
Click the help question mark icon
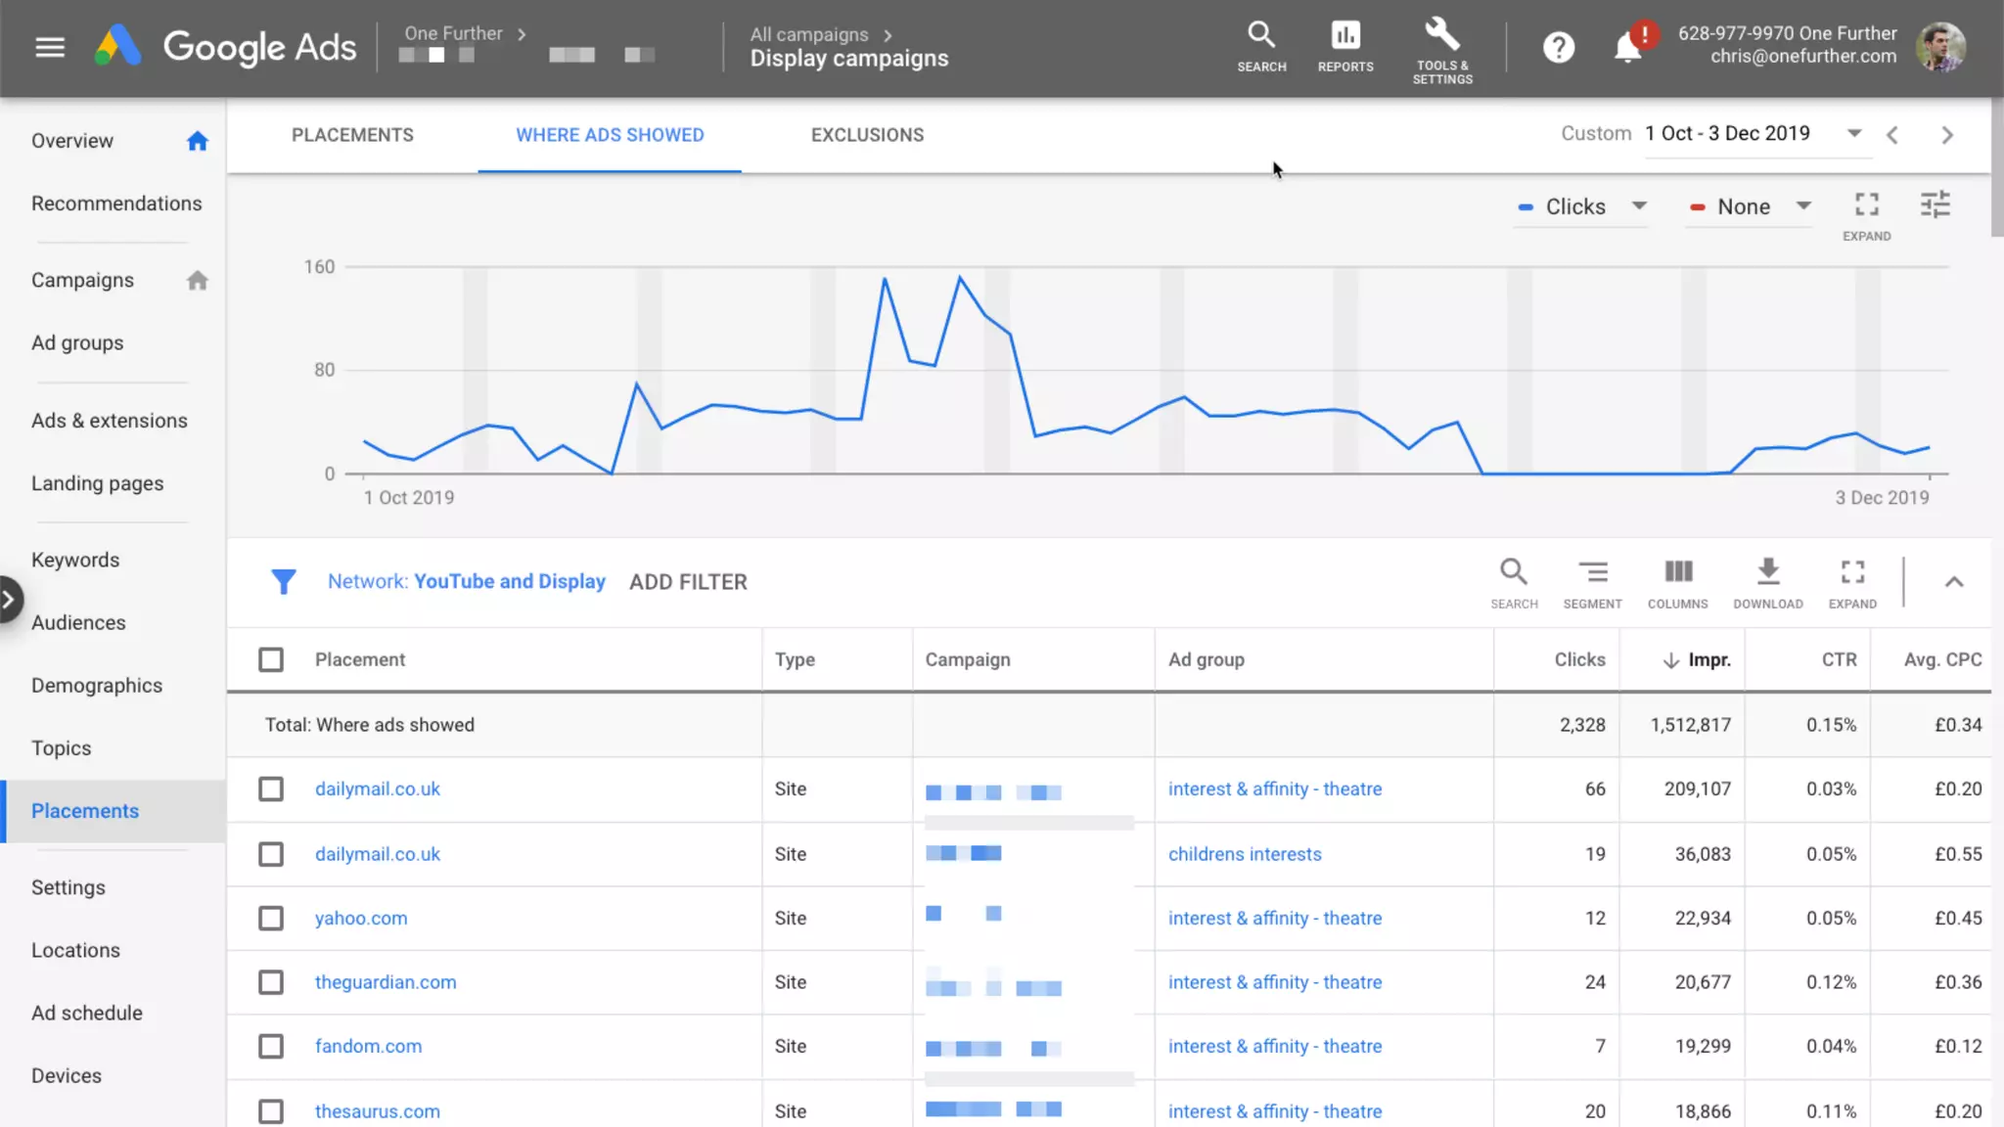coord(1558,47)
